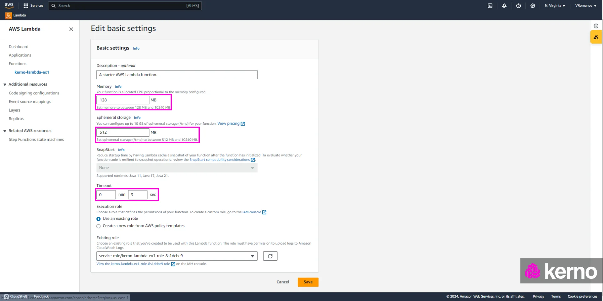Open the help question mark menu

[519, 6]
